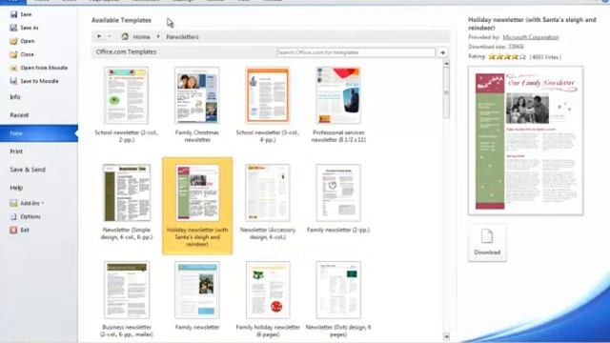Click the Open folder icon

[x=13, y=41]
